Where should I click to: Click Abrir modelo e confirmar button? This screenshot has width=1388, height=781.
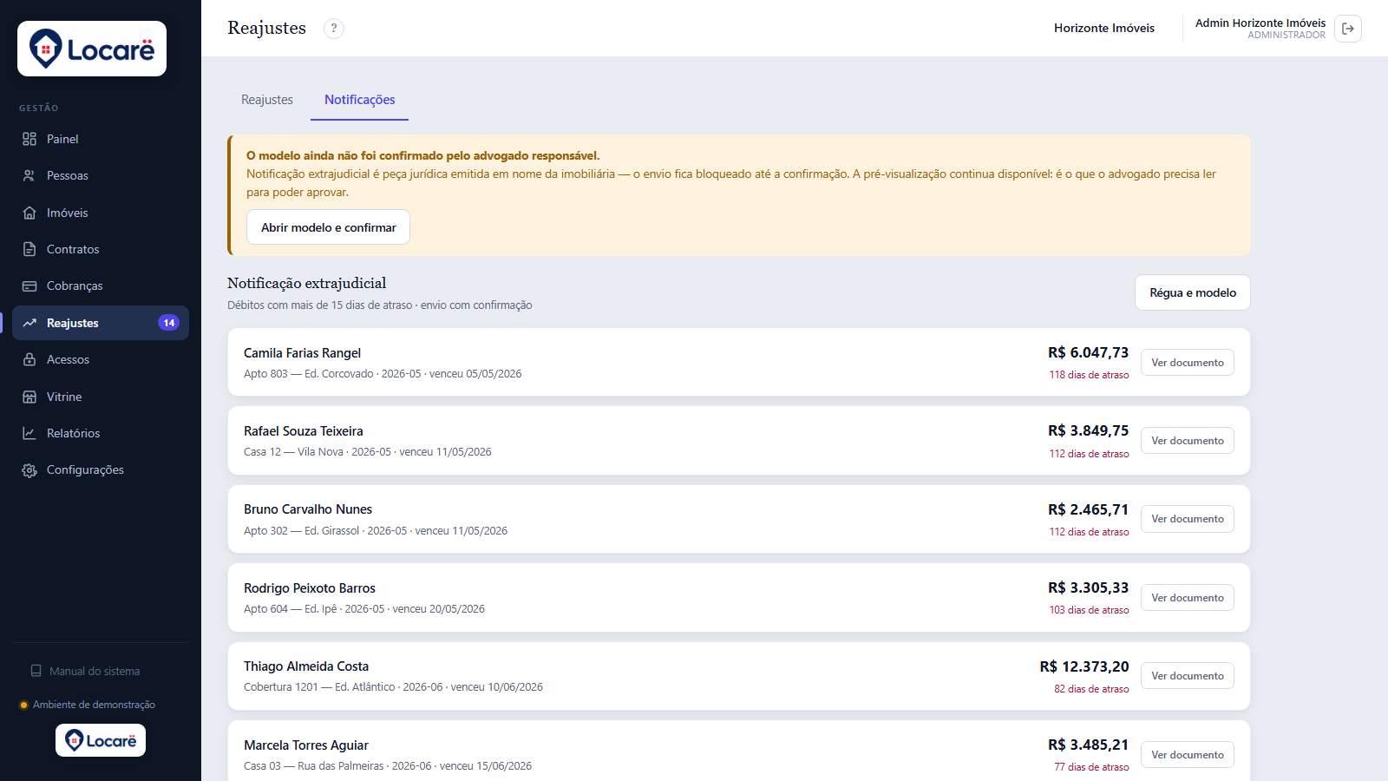(329, 227)
